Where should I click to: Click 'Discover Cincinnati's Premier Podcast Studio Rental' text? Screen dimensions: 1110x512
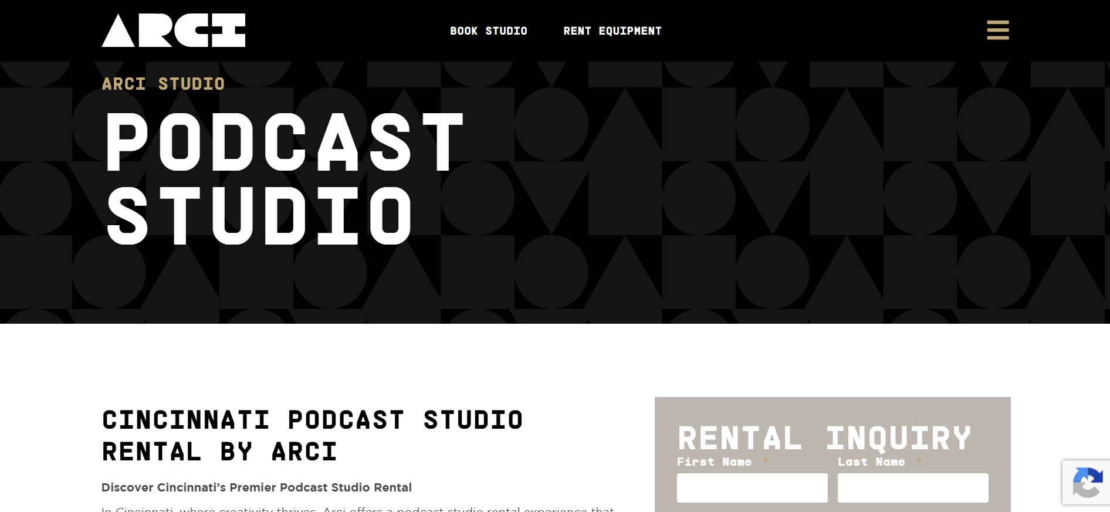coord(256,487)
